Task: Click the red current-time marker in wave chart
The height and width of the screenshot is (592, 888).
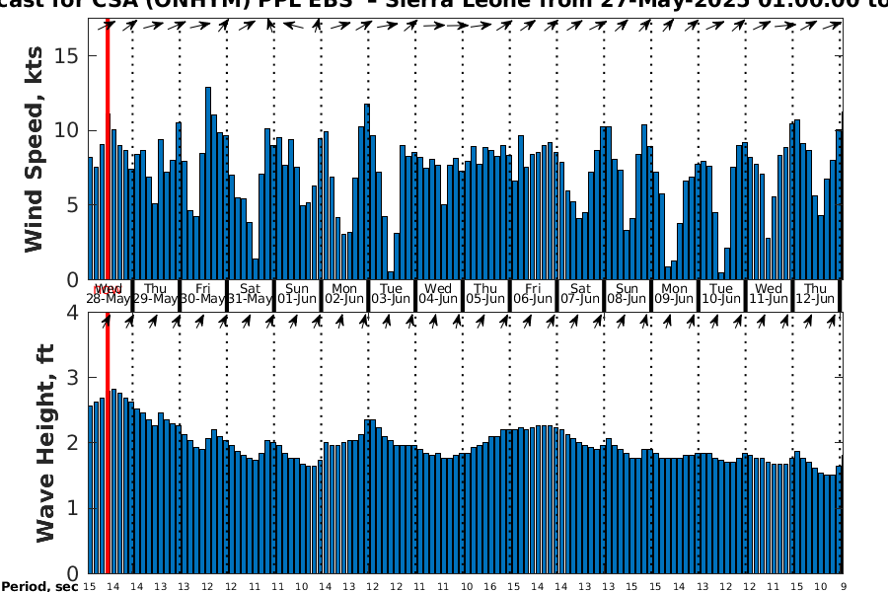Action: click(108, 443)
